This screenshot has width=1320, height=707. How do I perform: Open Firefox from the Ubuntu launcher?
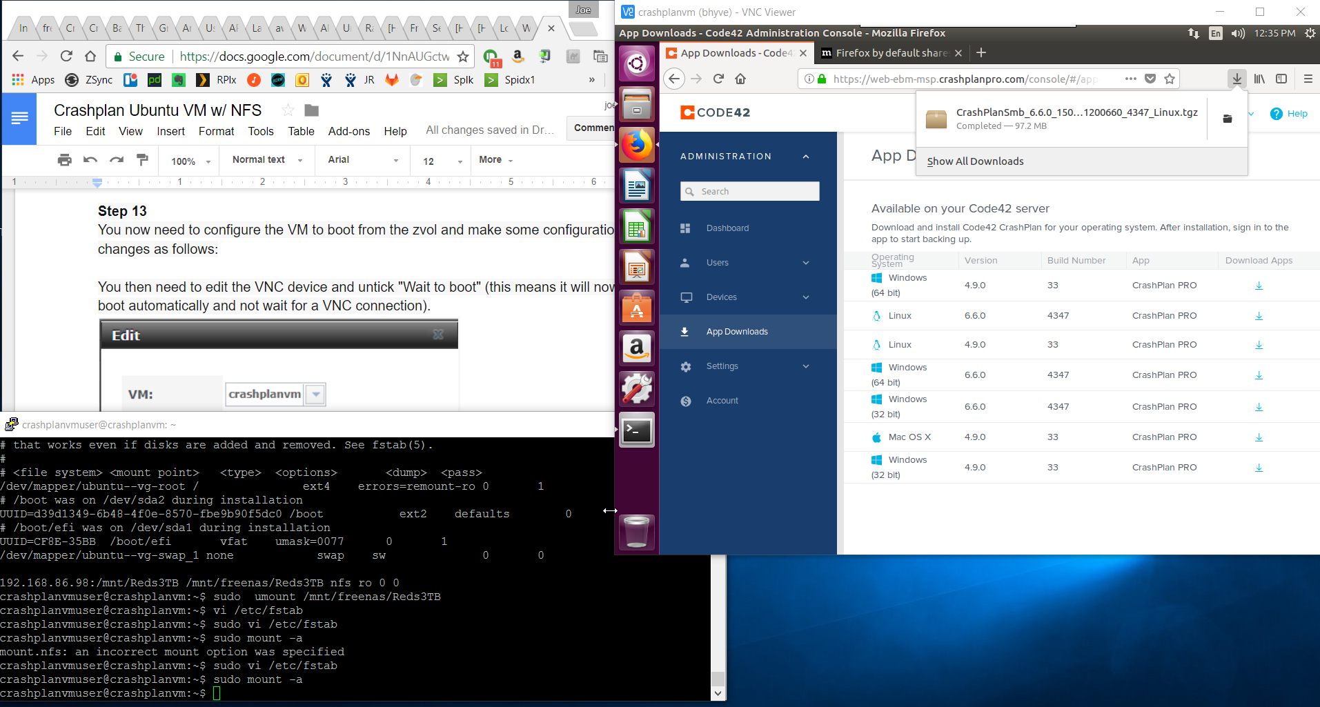(637, 145)
